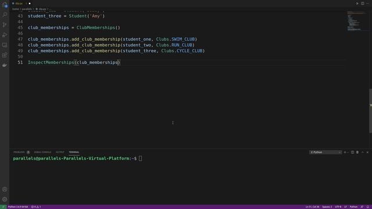Click the editor vertical scrollbar thumb
Image resolution: width=372 pixels, height=209 pixels.
(x=371, y=111)
